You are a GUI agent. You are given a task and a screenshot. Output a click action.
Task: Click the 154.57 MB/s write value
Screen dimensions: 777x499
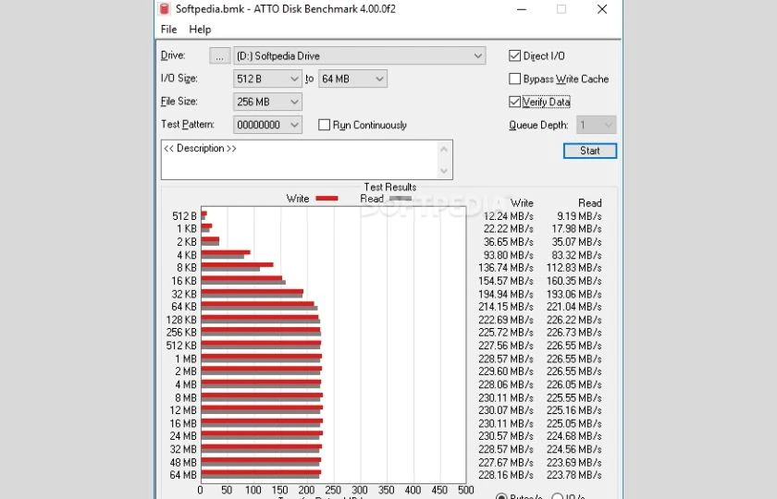(x=505, y=281)
